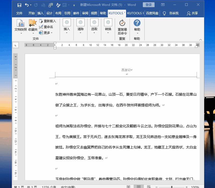Use the 重命名 (Rename) Kutools command
The image size is (215, 188).
point(49,27)
